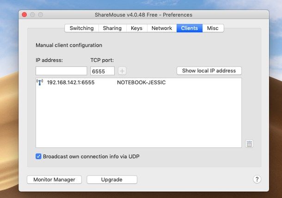Toggle Broadcast own connection info via UDP
This screenshot has height=198, width=282.
[x=38, y=156]
